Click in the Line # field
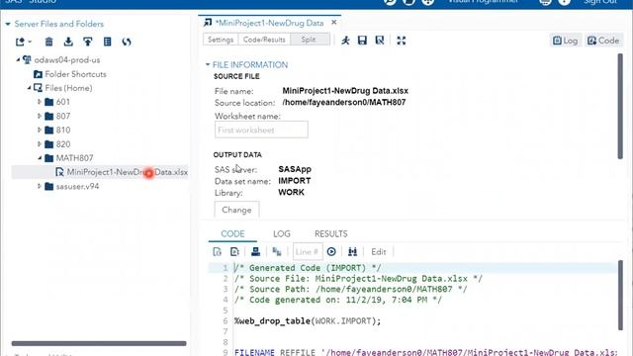 point(308,252)
